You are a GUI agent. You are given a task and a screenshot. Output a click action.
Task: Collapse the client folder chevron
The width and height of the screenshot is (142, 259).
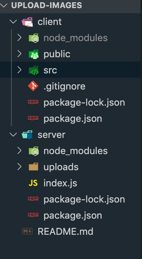click(x=13, y=22)
